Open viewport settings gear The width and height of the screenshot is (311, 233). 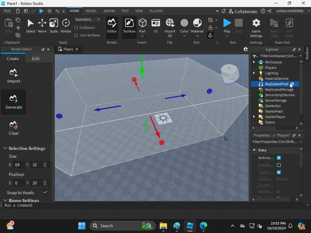245,49
